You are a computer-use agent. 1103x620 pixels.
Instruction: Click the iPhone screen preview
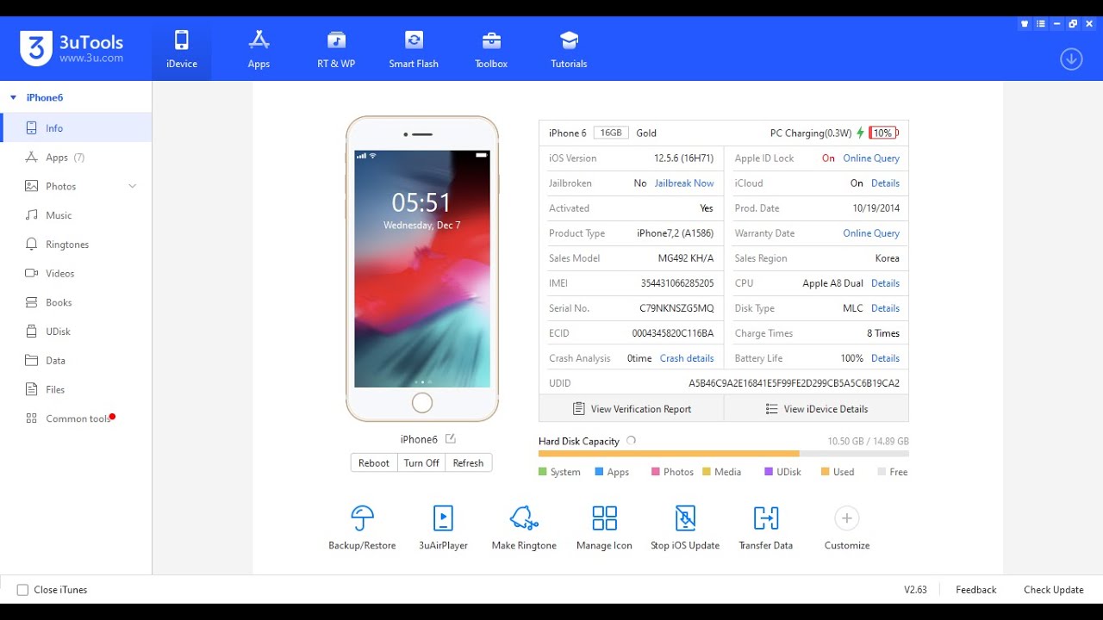click(422, 269)
